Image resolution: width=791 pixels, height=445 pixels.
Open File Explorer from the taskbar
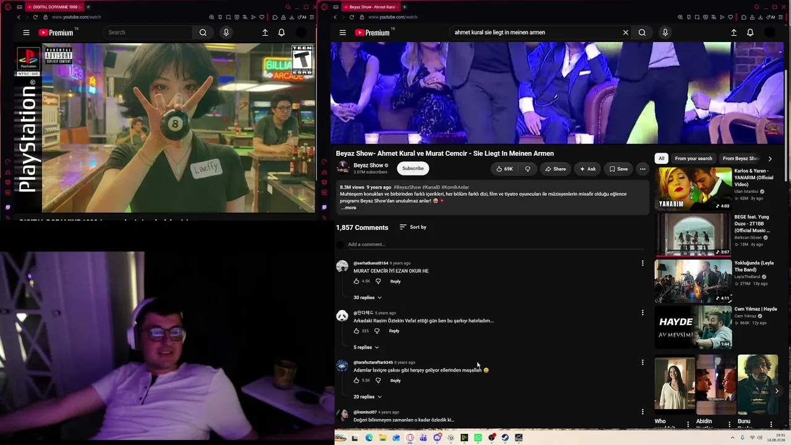(x=383, y=438)
